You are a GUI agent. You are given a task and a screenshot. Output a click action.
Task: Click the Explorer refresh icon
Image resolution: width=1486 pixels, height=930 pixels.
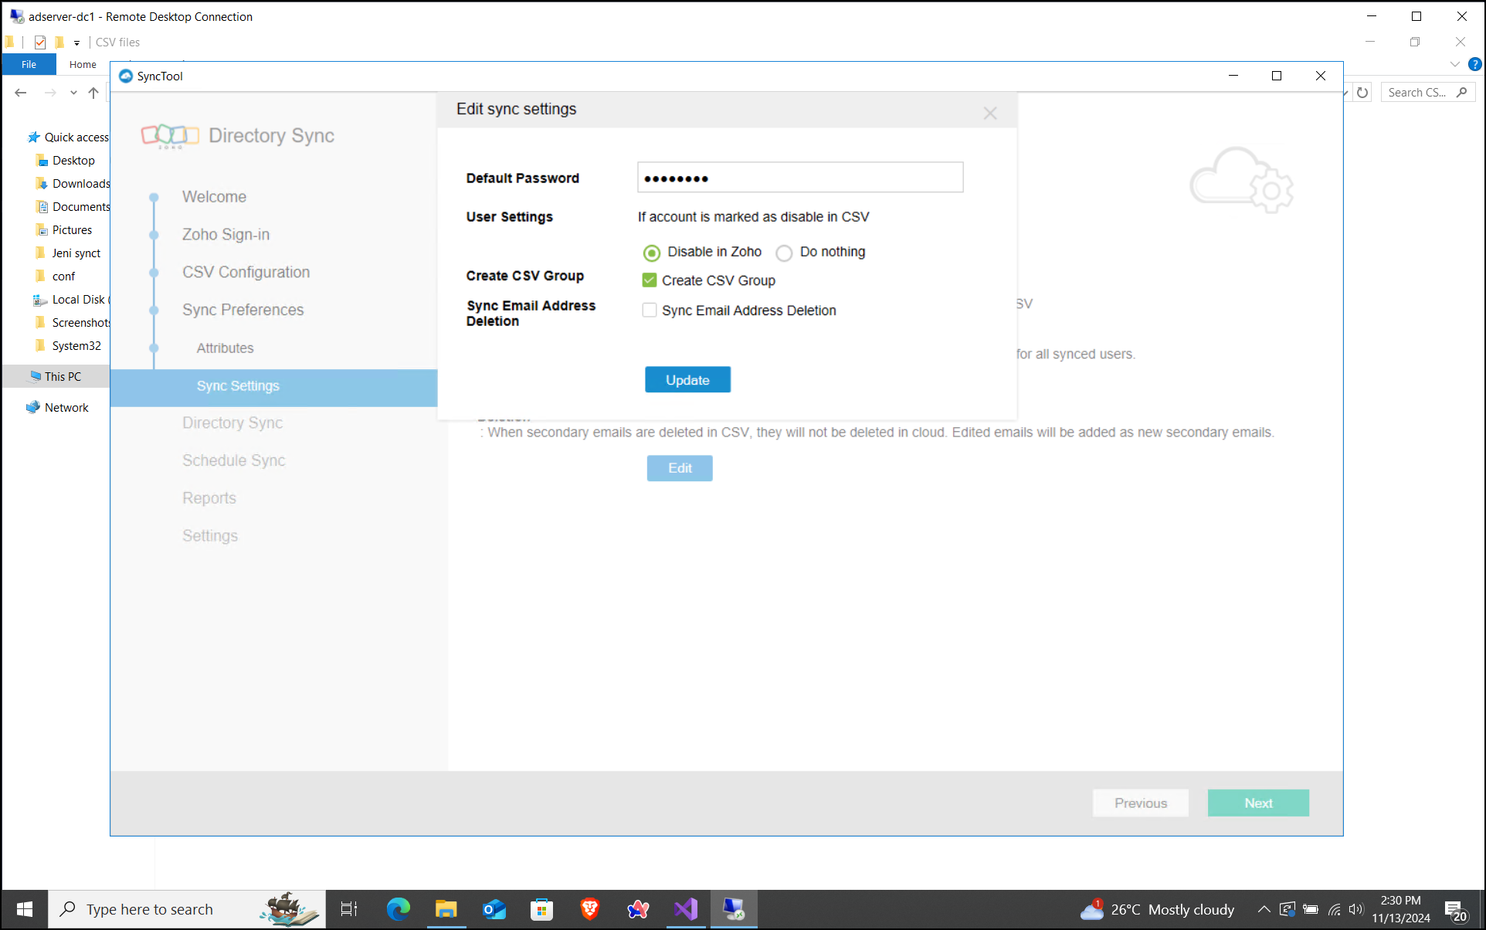pyautogui.click(x=1362, y=93)
